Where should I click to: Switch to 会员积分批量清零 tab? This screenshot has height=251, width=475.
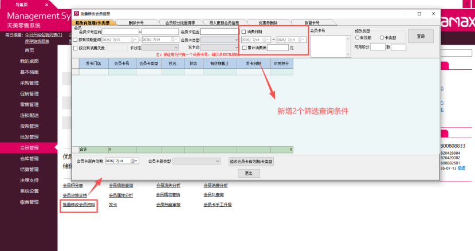click(180, 23)
